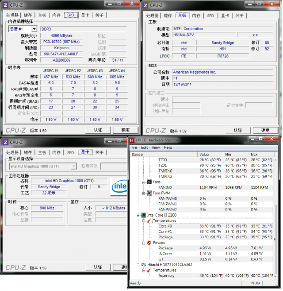The height and width of the screenshot is (291, 283).
Task: Click HWMonitor scrollbar up arrow
Action: [x=275, y=160]
